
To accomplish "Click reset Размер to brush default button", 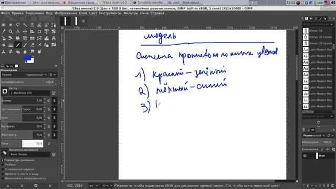I will (x=49, y=101).
